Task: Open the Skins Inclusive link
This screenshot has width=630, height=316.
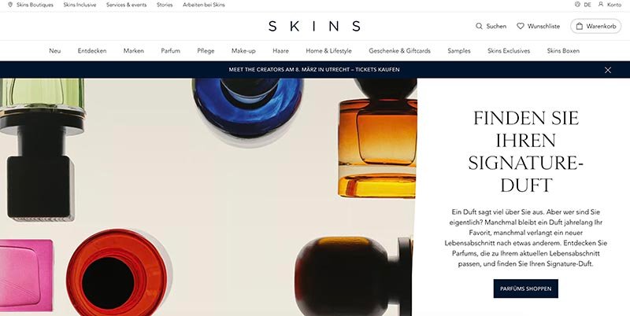Action: [80, 5]
